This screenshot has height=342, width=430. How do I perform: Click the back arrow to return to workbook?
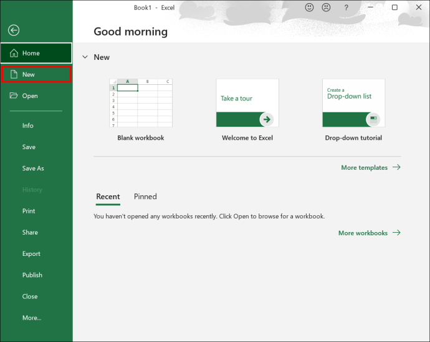[14, 30]
